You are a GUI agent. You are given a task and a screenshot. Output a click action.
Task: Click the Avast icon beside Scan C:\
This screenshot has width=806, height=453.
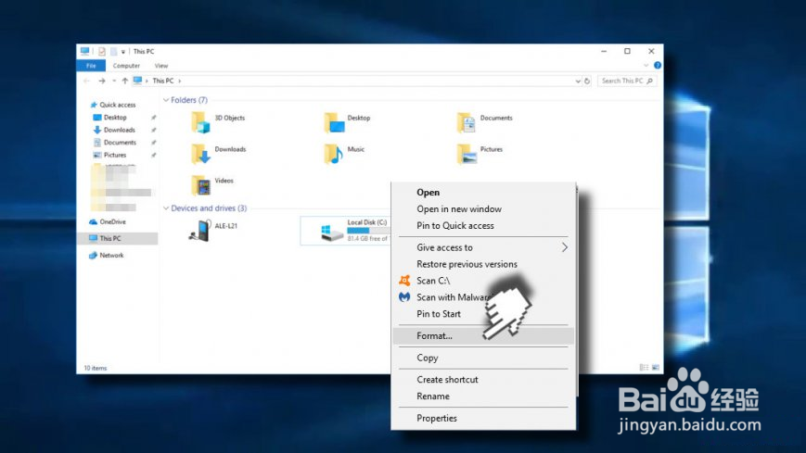404,281
